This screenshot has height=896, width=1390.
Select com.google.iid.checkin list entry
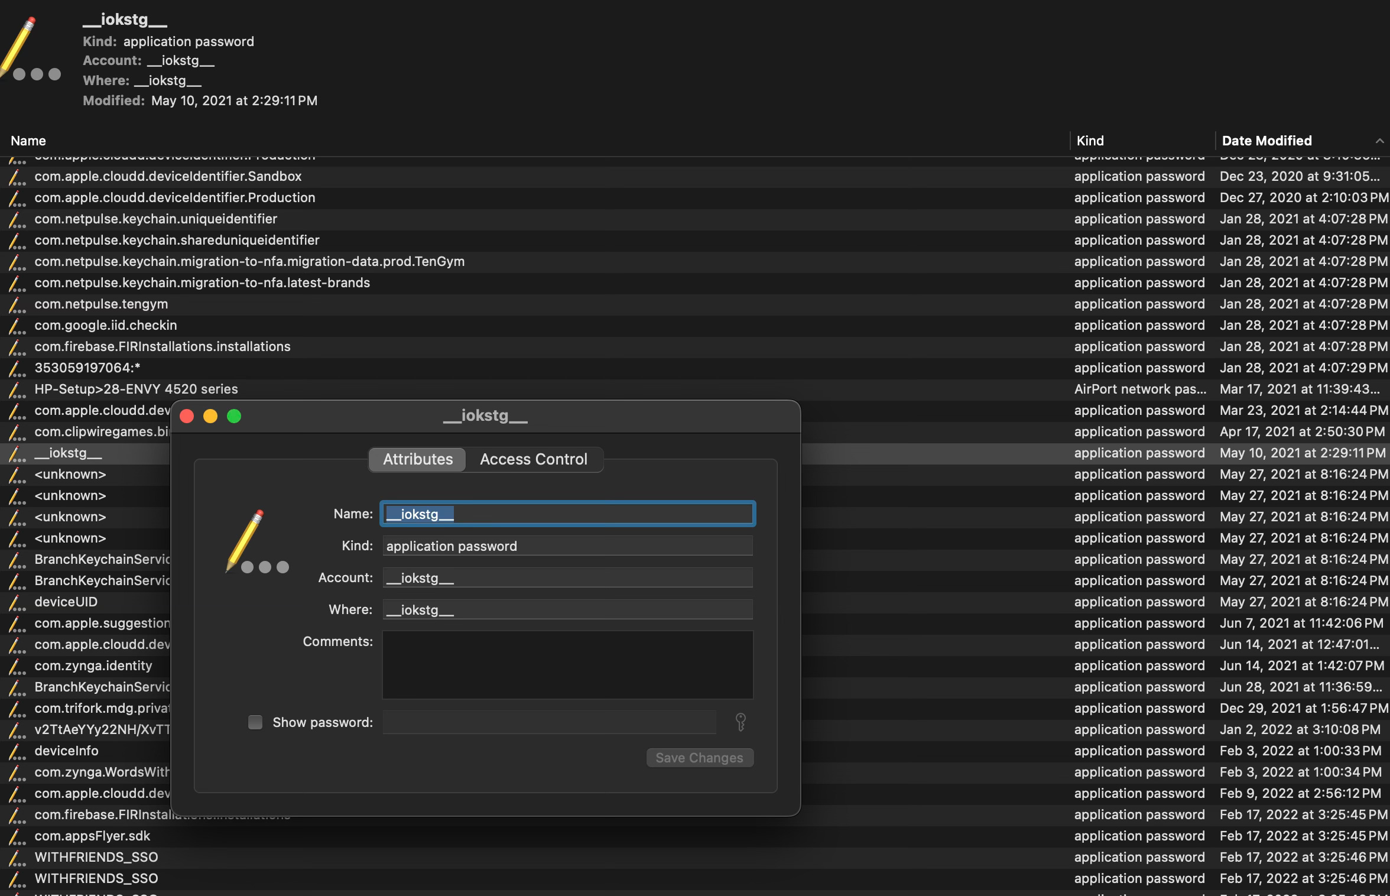(x=106, y=325)
